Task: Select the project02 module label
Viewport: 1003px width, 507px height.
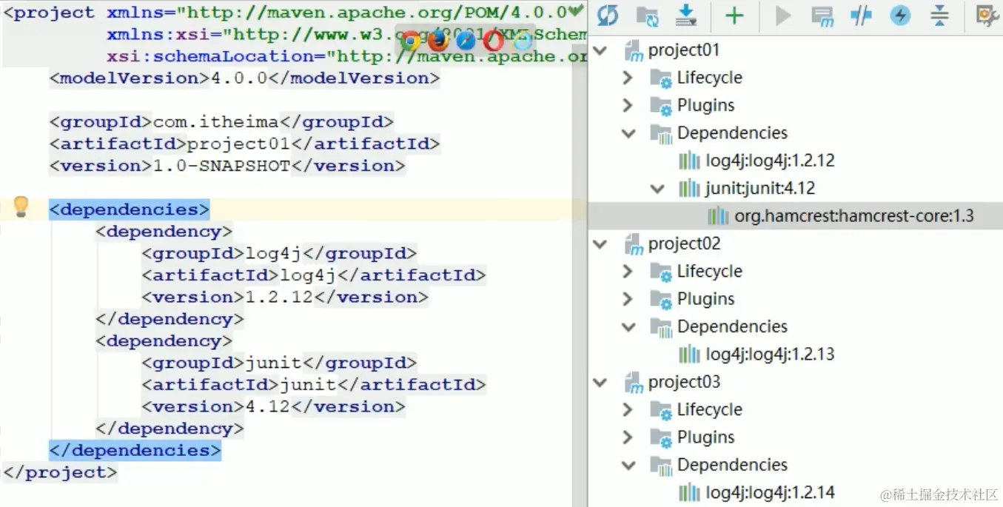Action: tap(684, 244)
